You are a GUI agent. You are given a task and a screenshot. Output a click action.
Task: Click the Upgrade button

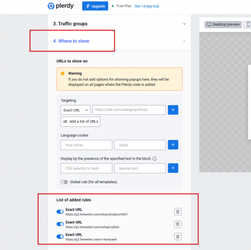pos(95,6)
